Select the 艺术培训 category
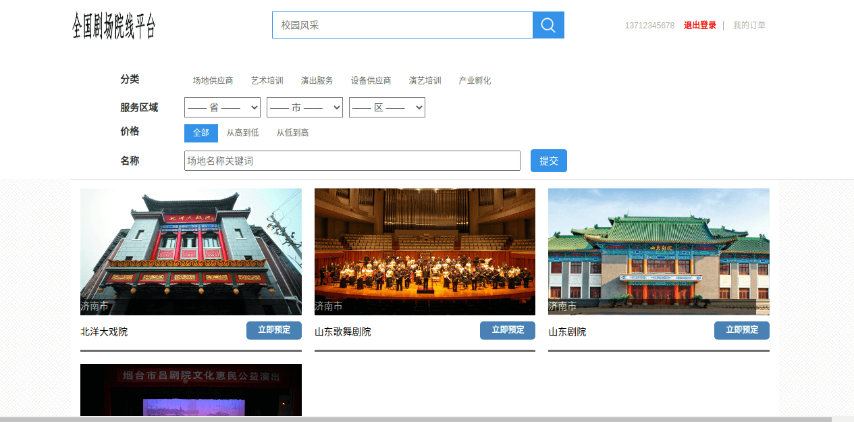The image size is (854, 422). [x=267, y=80]
